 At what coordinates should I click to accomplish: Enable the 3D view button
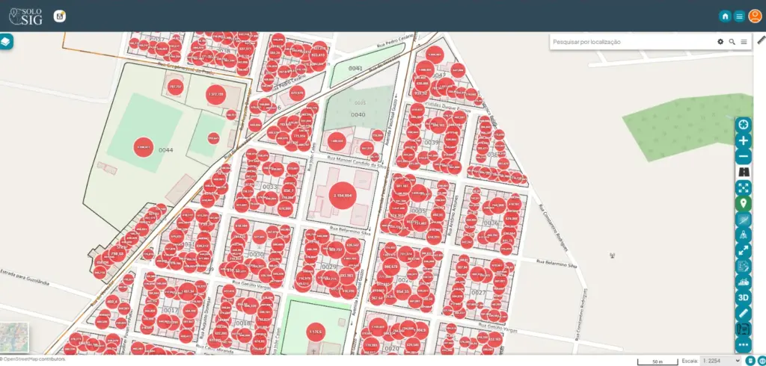[x=743, y=297]
